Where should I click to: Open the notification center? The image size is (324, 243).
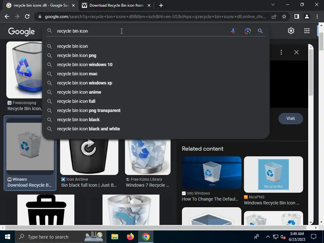(x=314, y=237)
